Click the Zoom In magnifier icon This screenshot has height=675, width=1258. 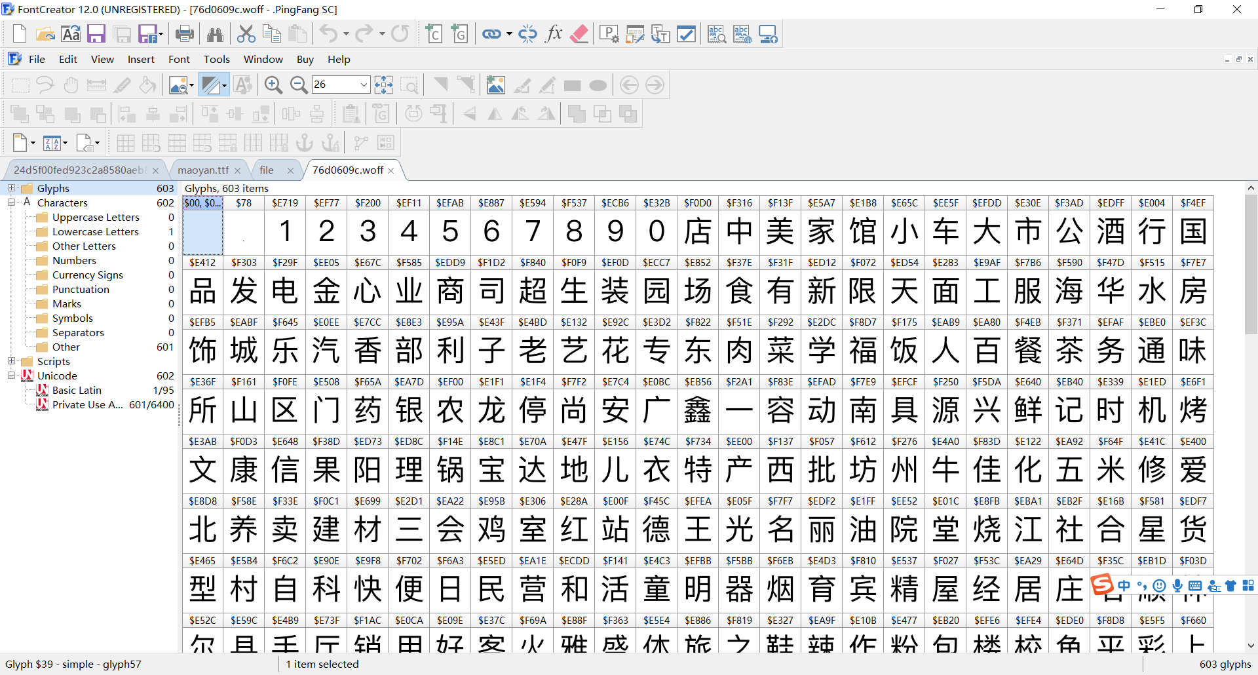[x=273, y=85]
